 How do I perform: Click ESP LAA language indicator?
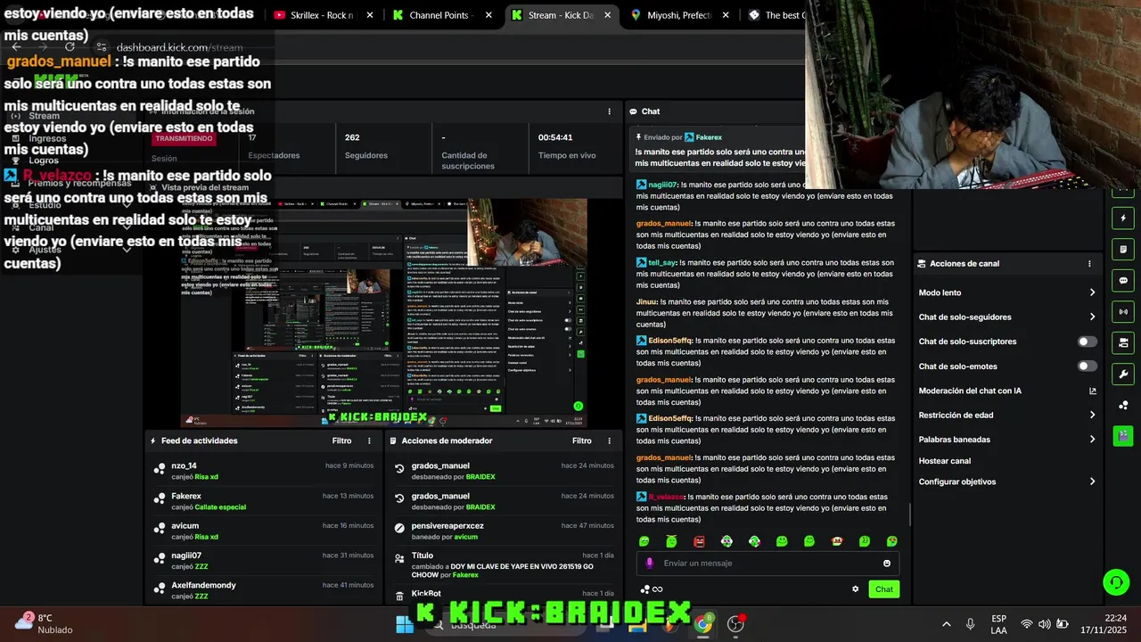(998, 624)
